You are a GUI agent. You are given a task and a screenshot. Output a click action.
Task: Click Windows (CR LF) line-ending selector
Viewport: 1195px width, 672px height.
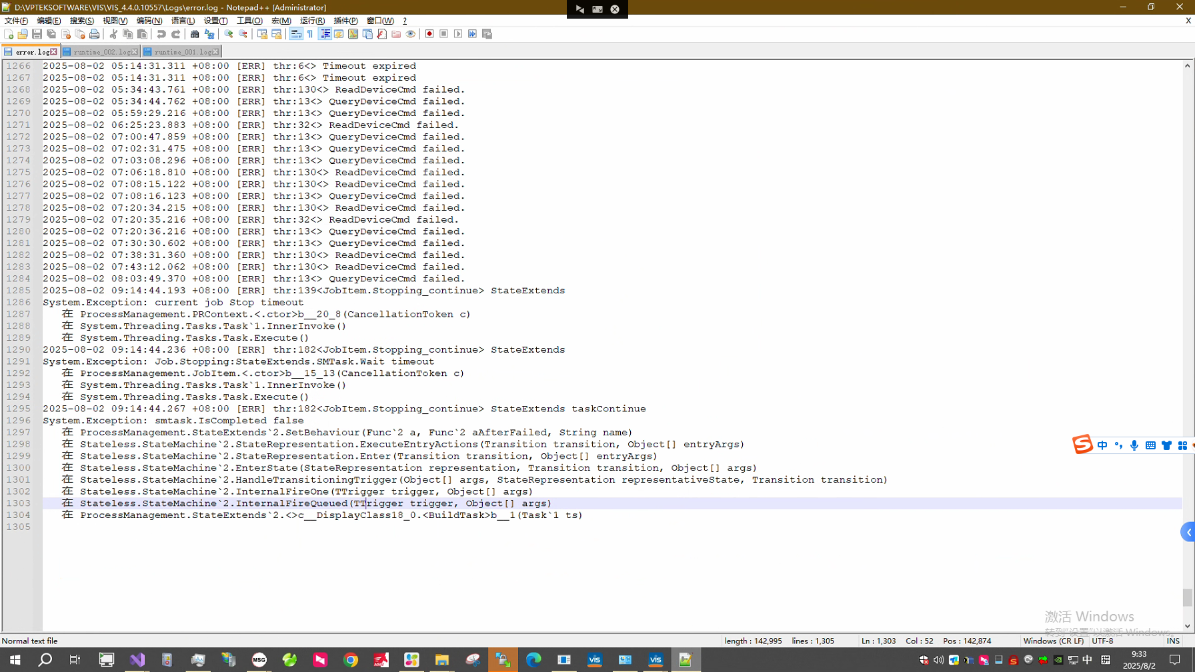(1053, 641)
